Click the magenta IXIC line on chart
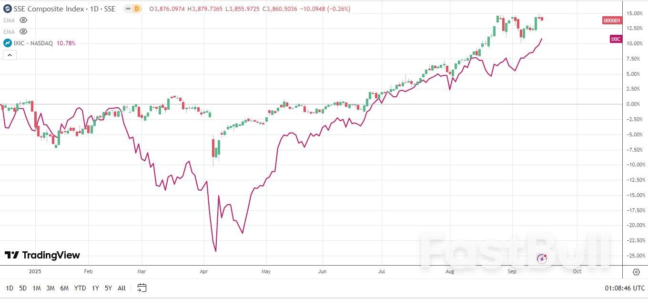Image resolution: width=648 pixels, height=299 pixels. coord(276,153)
